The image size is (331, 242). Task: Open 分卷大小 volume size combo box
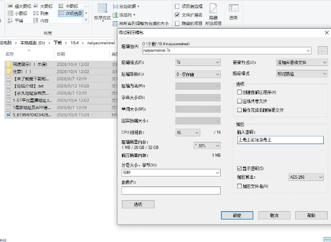pyautogui.click(x=171, y=173)
